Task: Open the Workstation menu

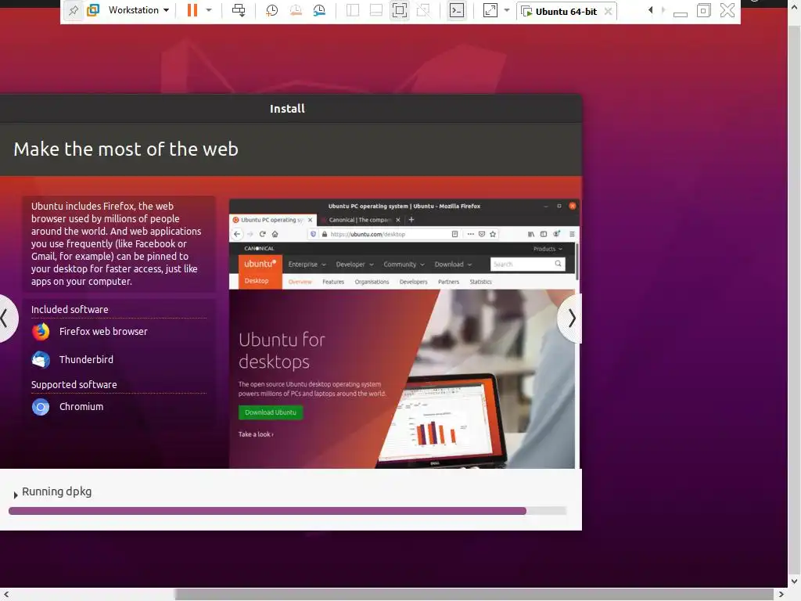Action: click(138, 10)
